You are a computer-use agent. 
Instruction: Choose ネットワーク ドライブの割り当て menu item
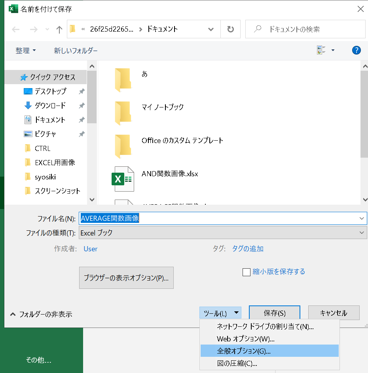point(269,327)
